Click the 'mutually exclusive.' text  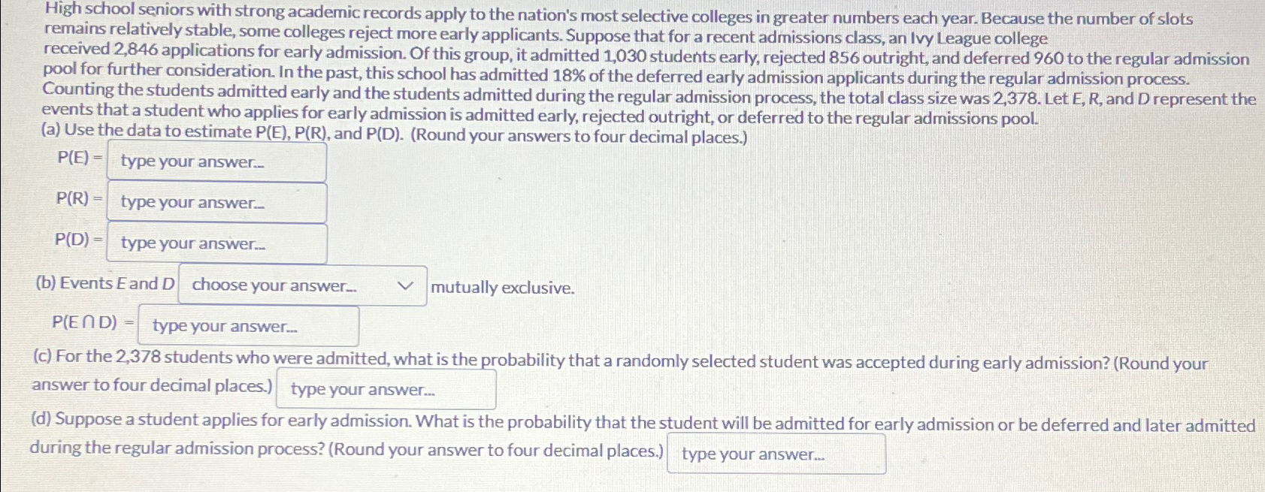tap(503, 288)
